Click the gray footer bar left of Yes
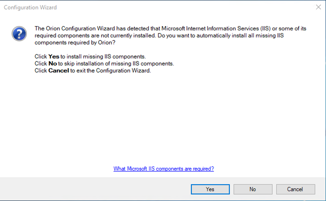The height and width of the screenshot is (201, 326). tap(95, 189)
